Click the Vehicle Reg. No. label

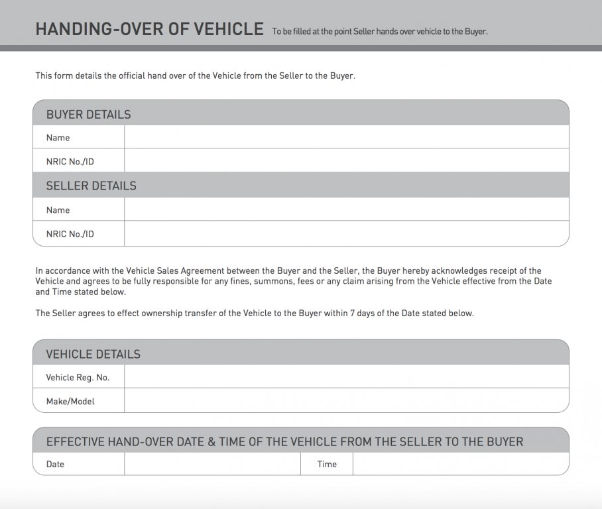[x=78, y=377]
